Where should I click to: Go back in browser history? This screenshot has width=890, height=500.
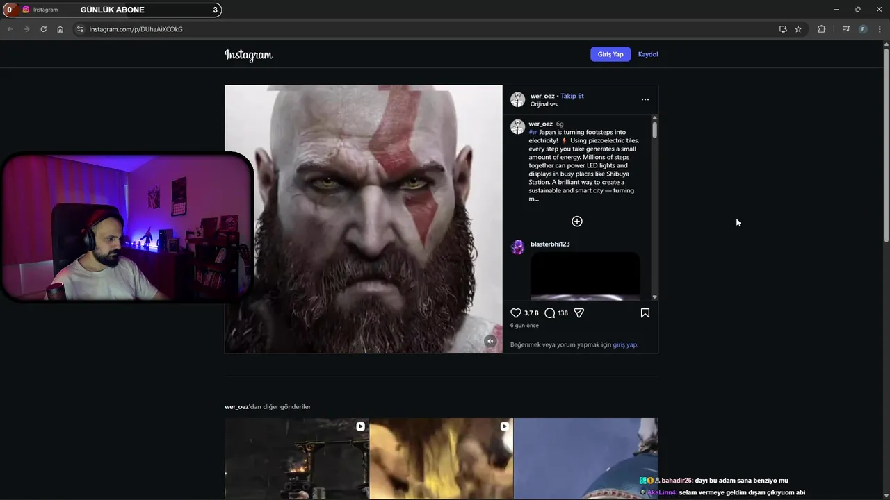pos(10,29)
